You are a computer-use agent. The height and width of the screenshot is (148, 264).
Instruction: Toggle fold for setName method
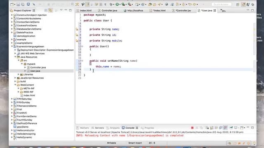tap(82, 61)
